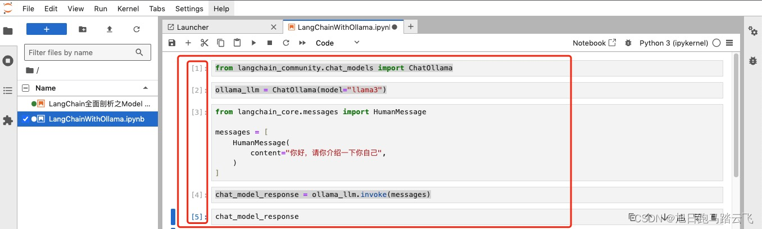
Task: Select the LangChain全面剖析之Model notebook file
Action: (88, 104)
